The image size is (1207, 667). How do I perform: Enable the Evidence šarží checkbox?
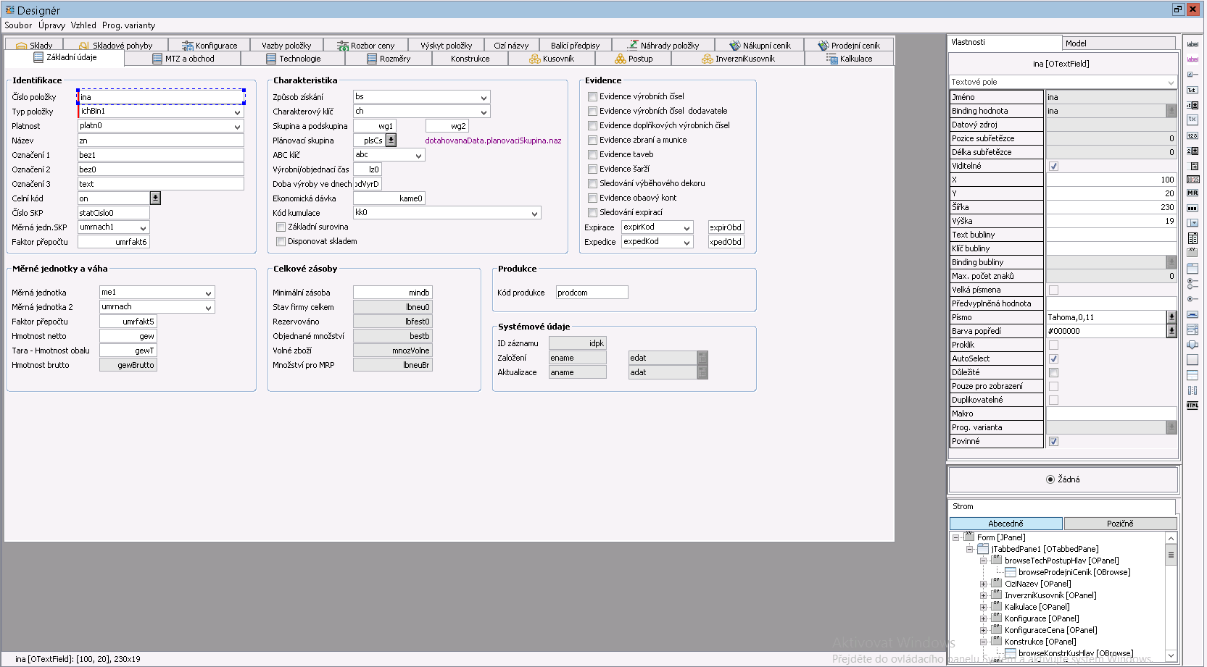[x=592, y=169]
